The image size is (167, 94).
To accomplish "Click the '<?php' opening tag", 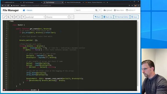I will pos(11,21).
